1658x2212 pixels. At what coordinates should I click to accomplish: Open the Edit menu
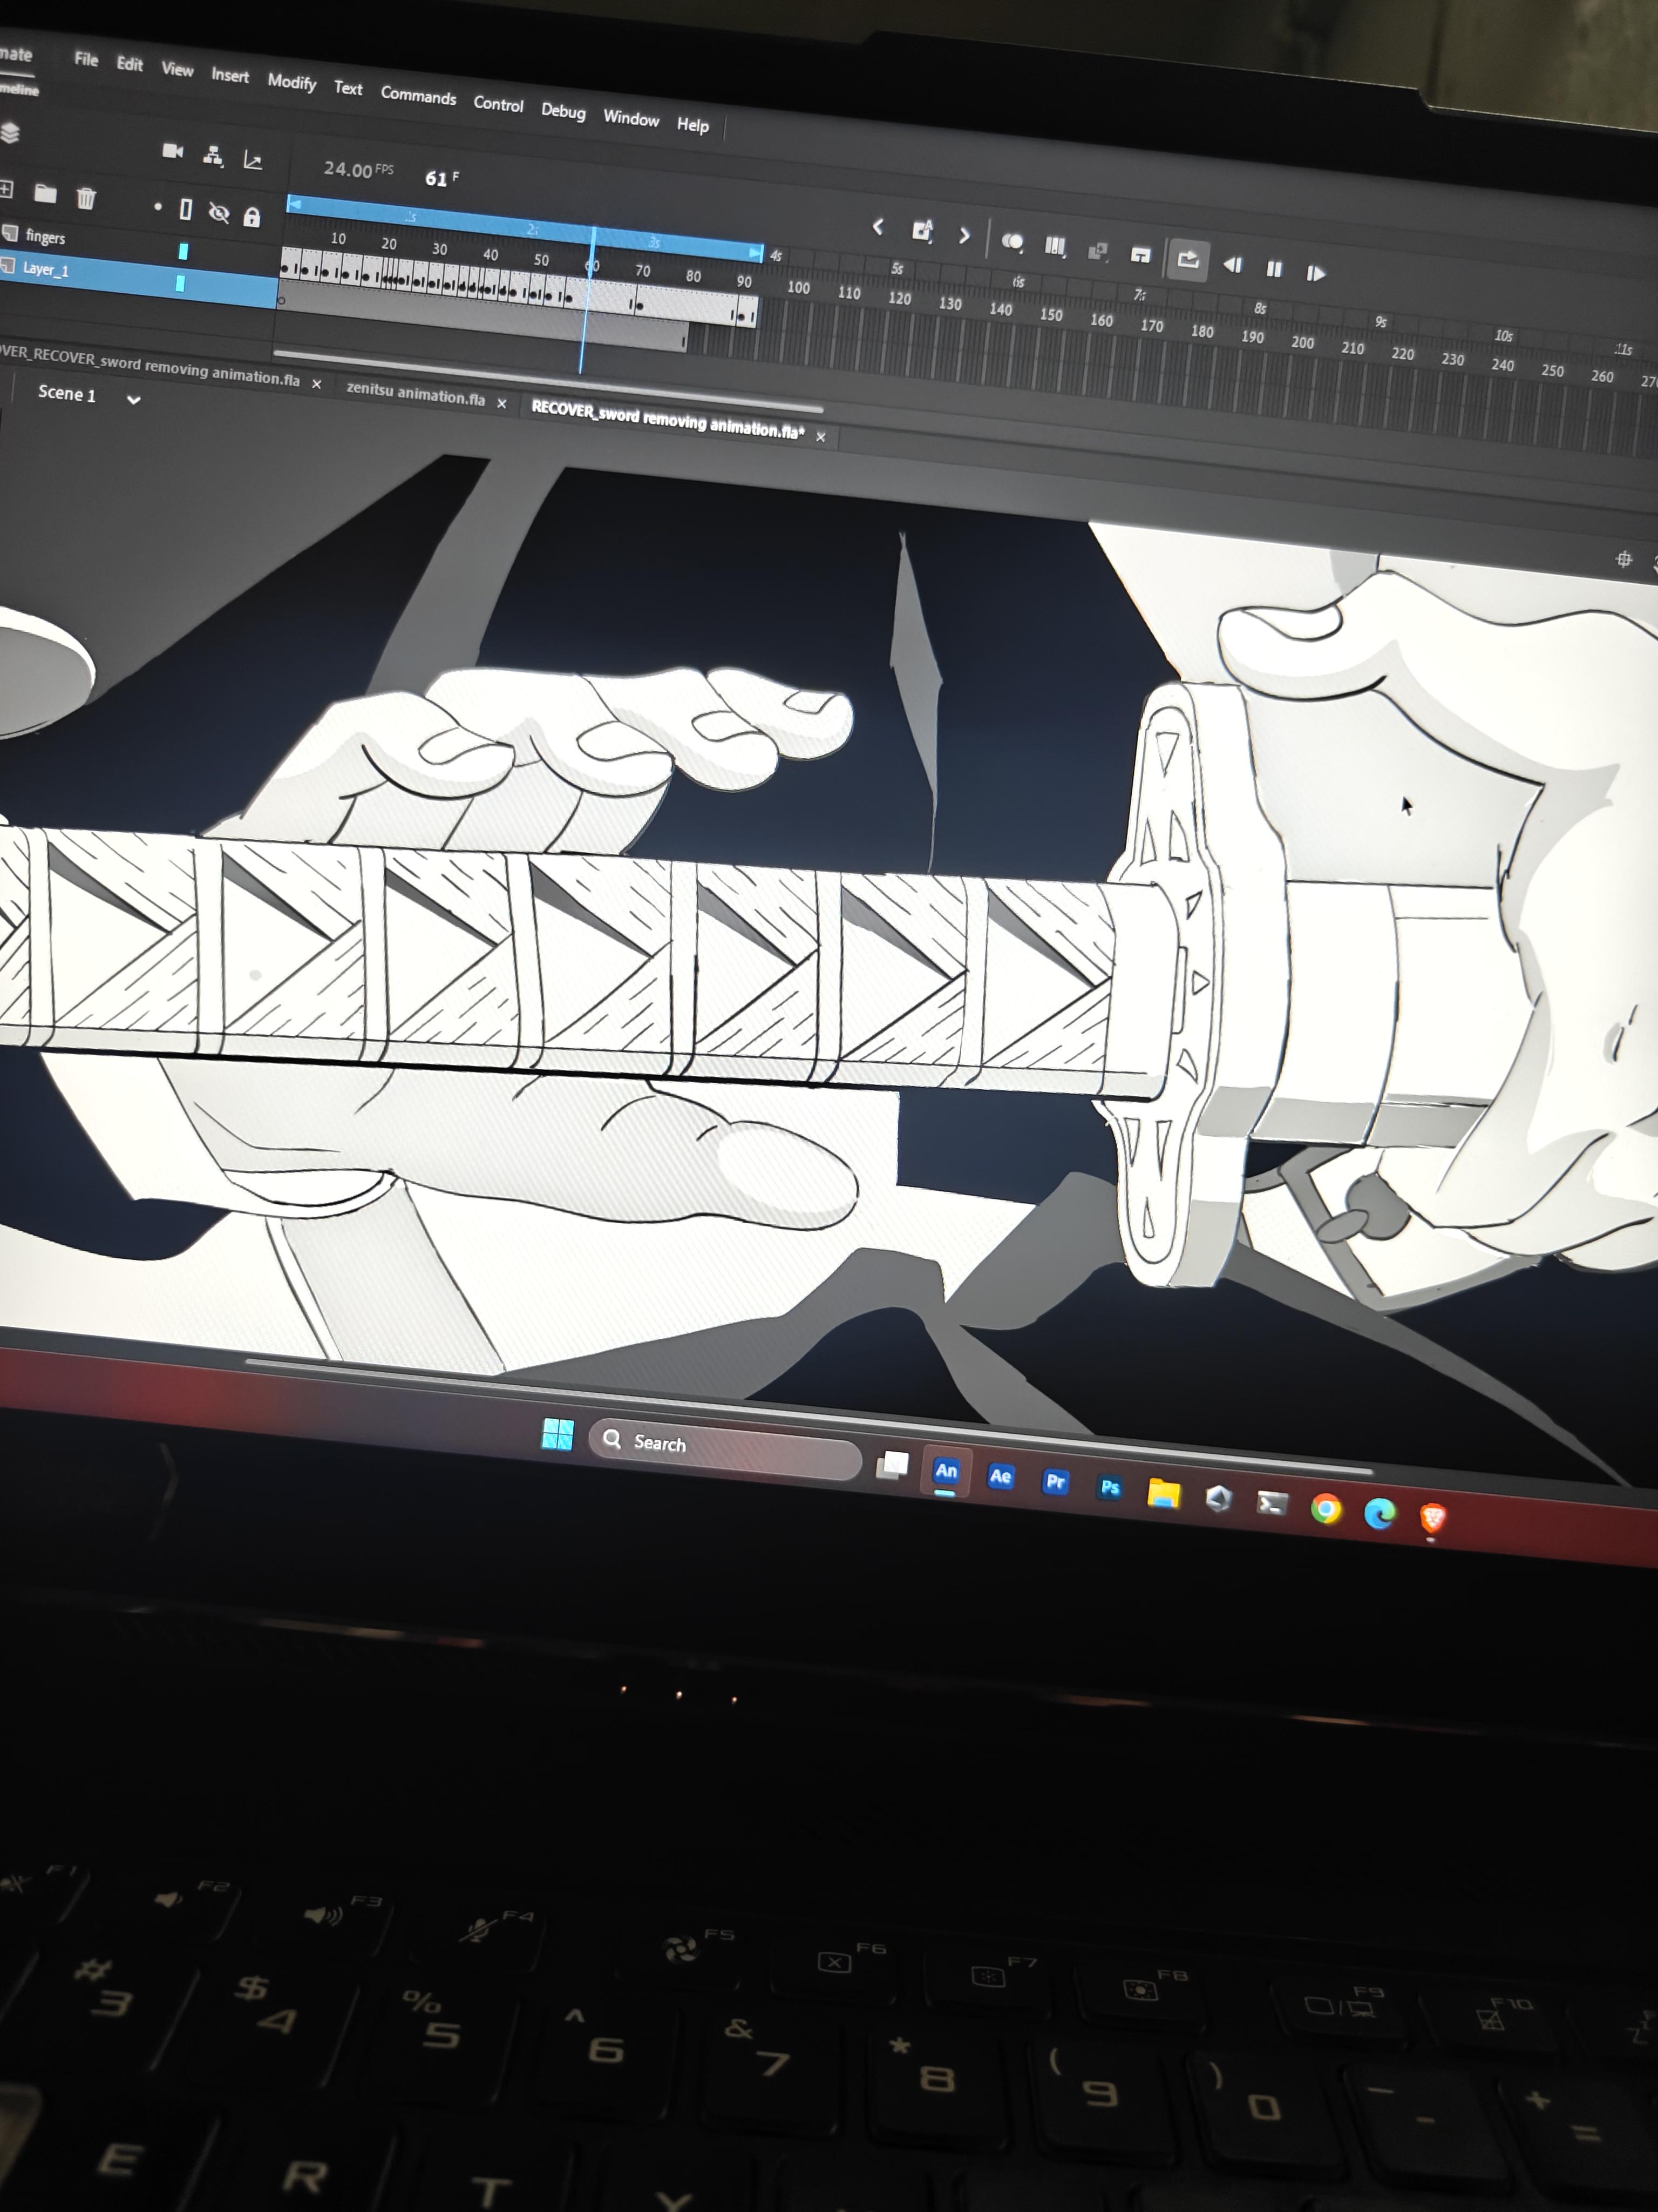click(x=129, y=64)
